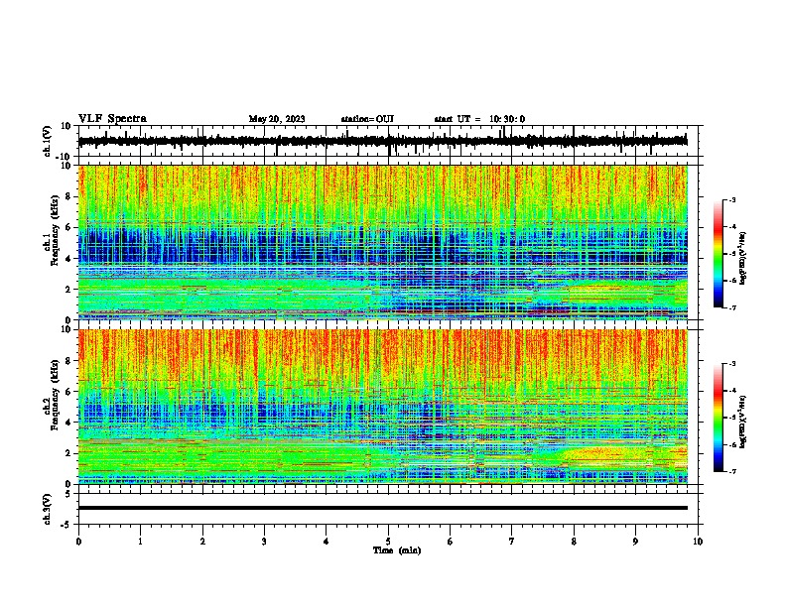Click the ch.3 flat black trace
786x607 pixels.
[383, 508]
